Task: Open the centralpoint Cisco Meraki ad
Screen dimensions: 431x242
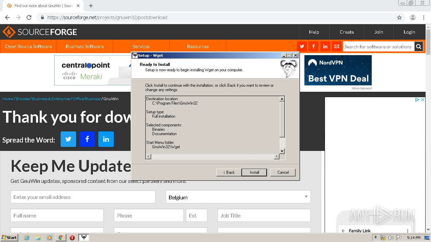Action: click(x=93, y=70)
